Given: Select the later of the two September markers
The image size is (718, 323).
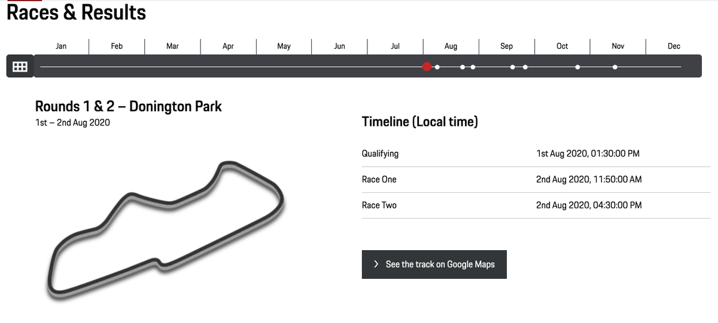Looking at the screenshot, I should (x=525, y=67).
